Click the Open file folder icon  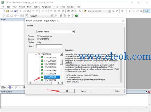click(8, 11)
